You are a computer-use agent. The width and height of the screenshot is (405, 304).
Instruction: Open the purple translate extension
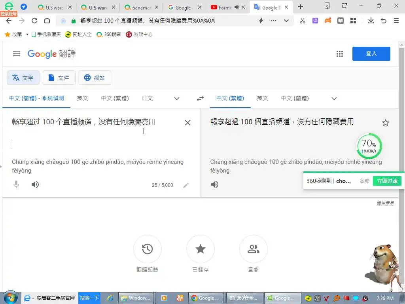click(315, 21)
